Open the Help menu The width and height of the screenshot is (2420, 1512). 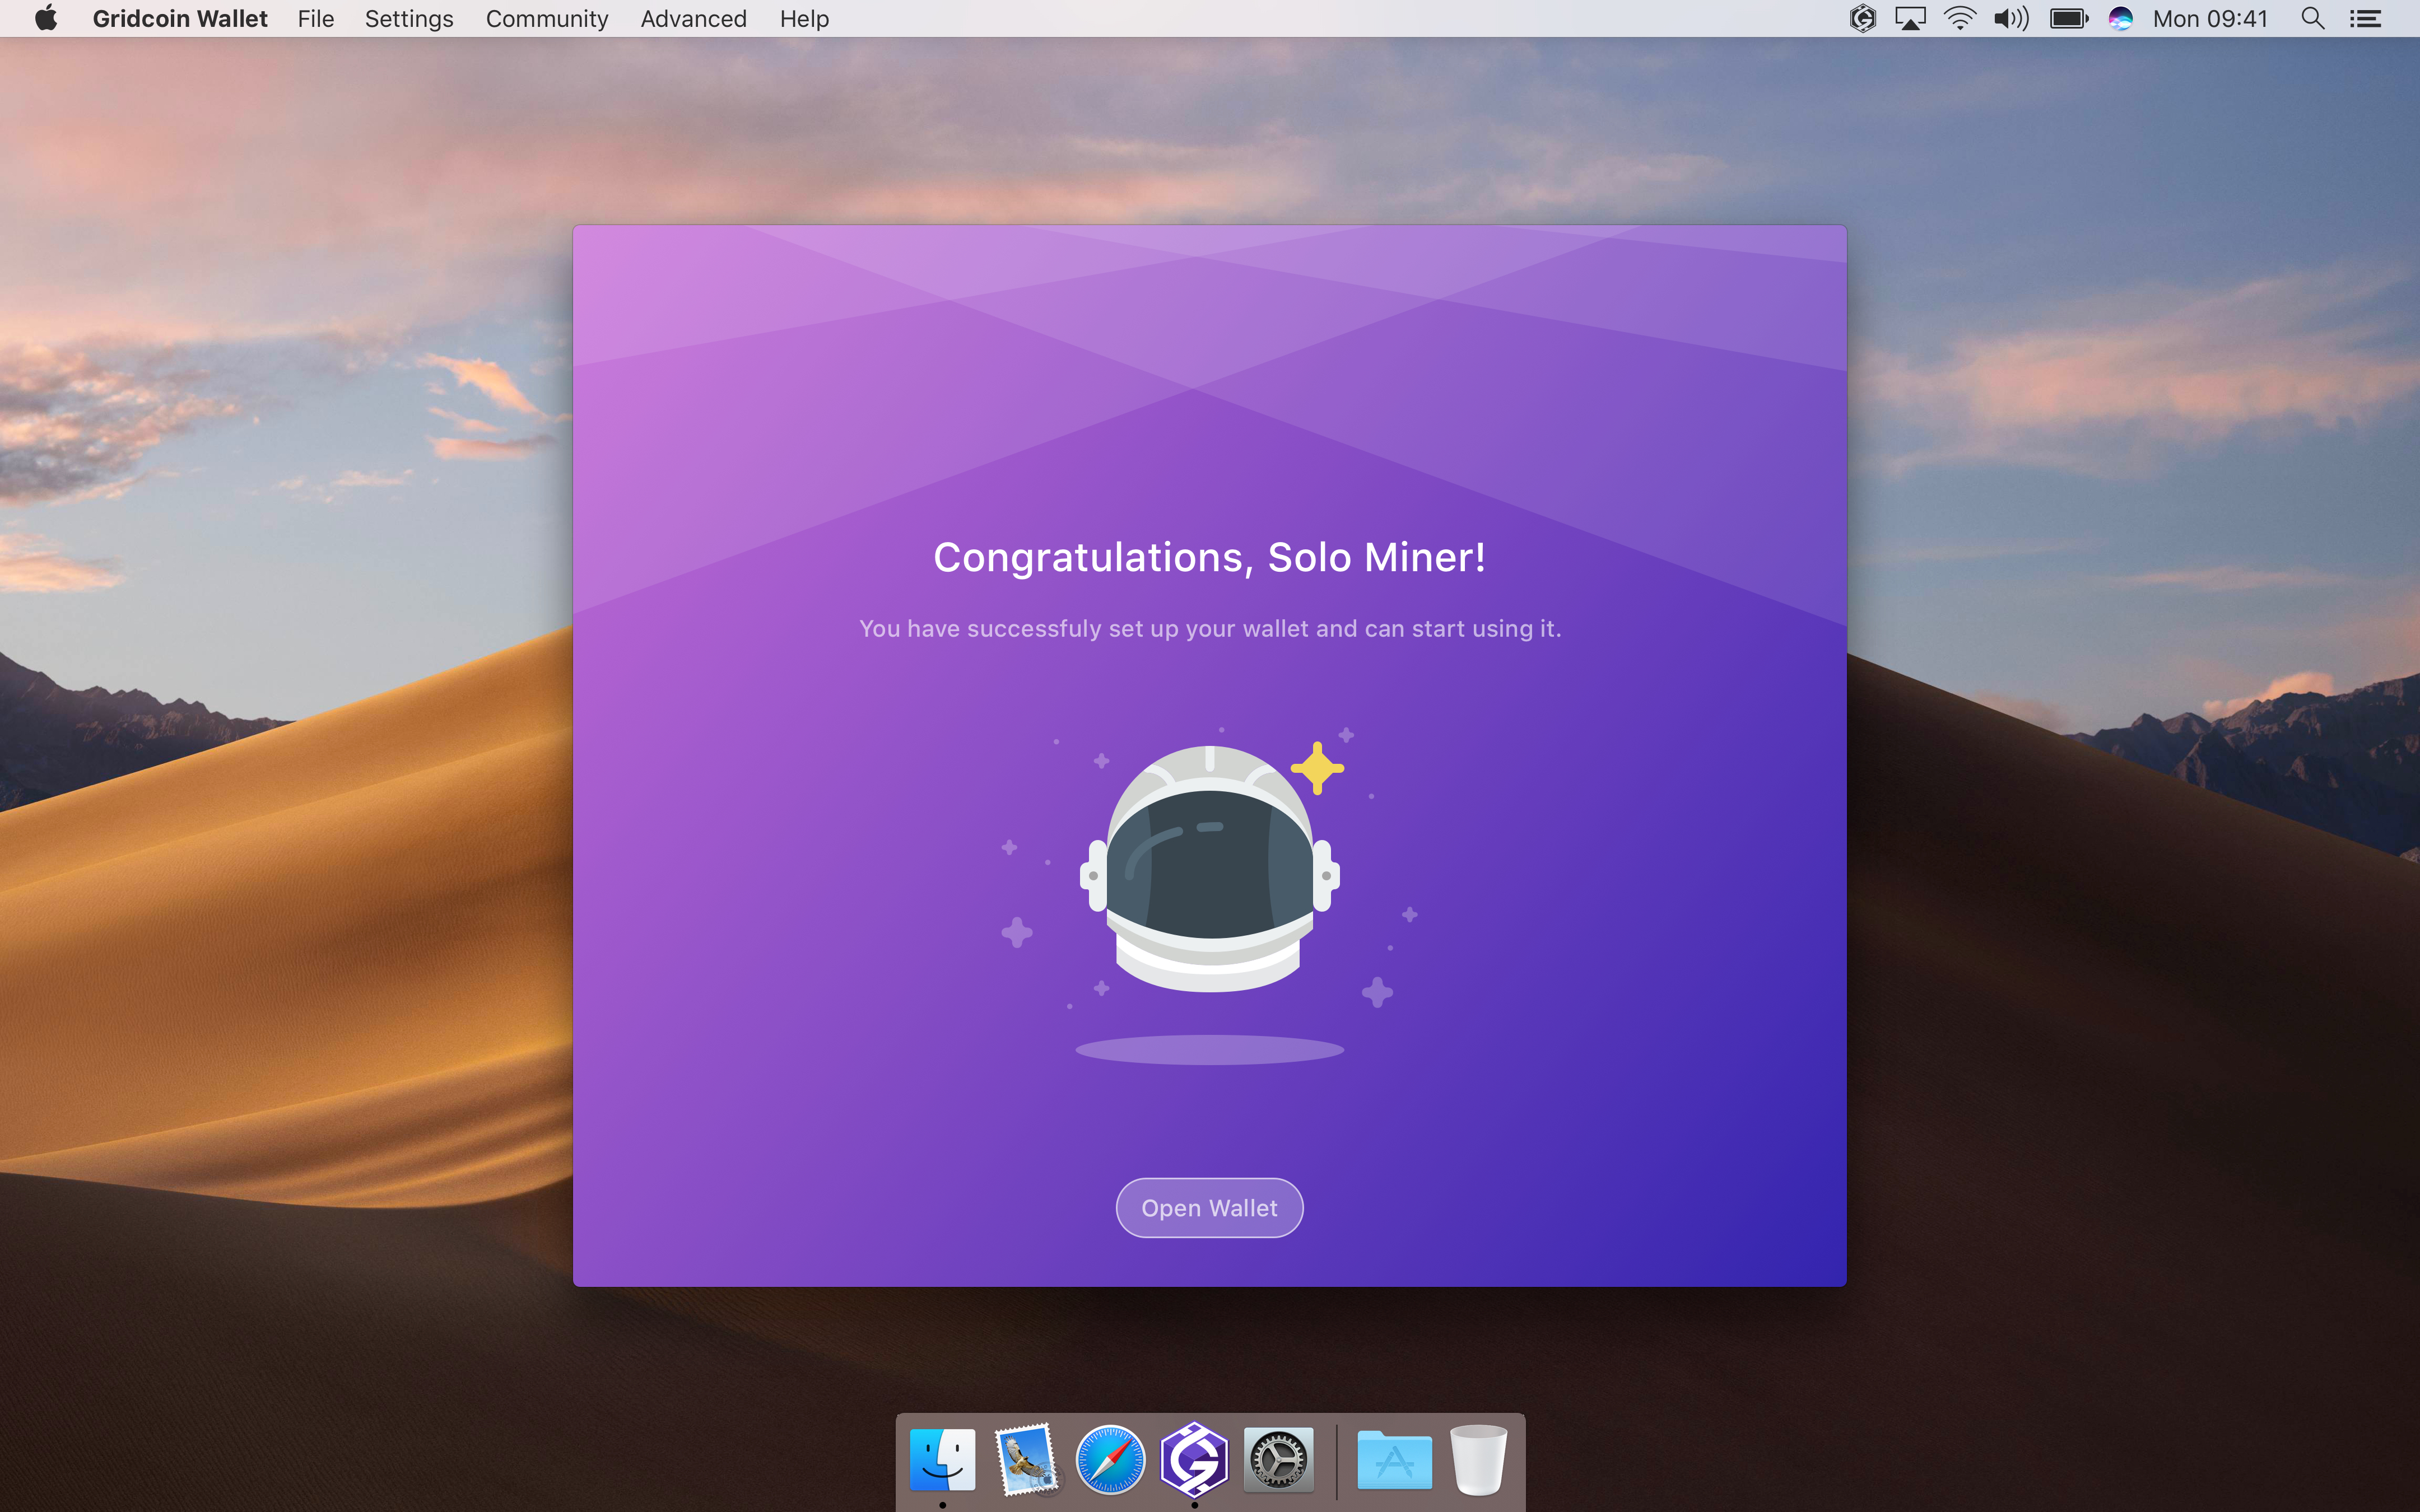click(x=804, y=18)
